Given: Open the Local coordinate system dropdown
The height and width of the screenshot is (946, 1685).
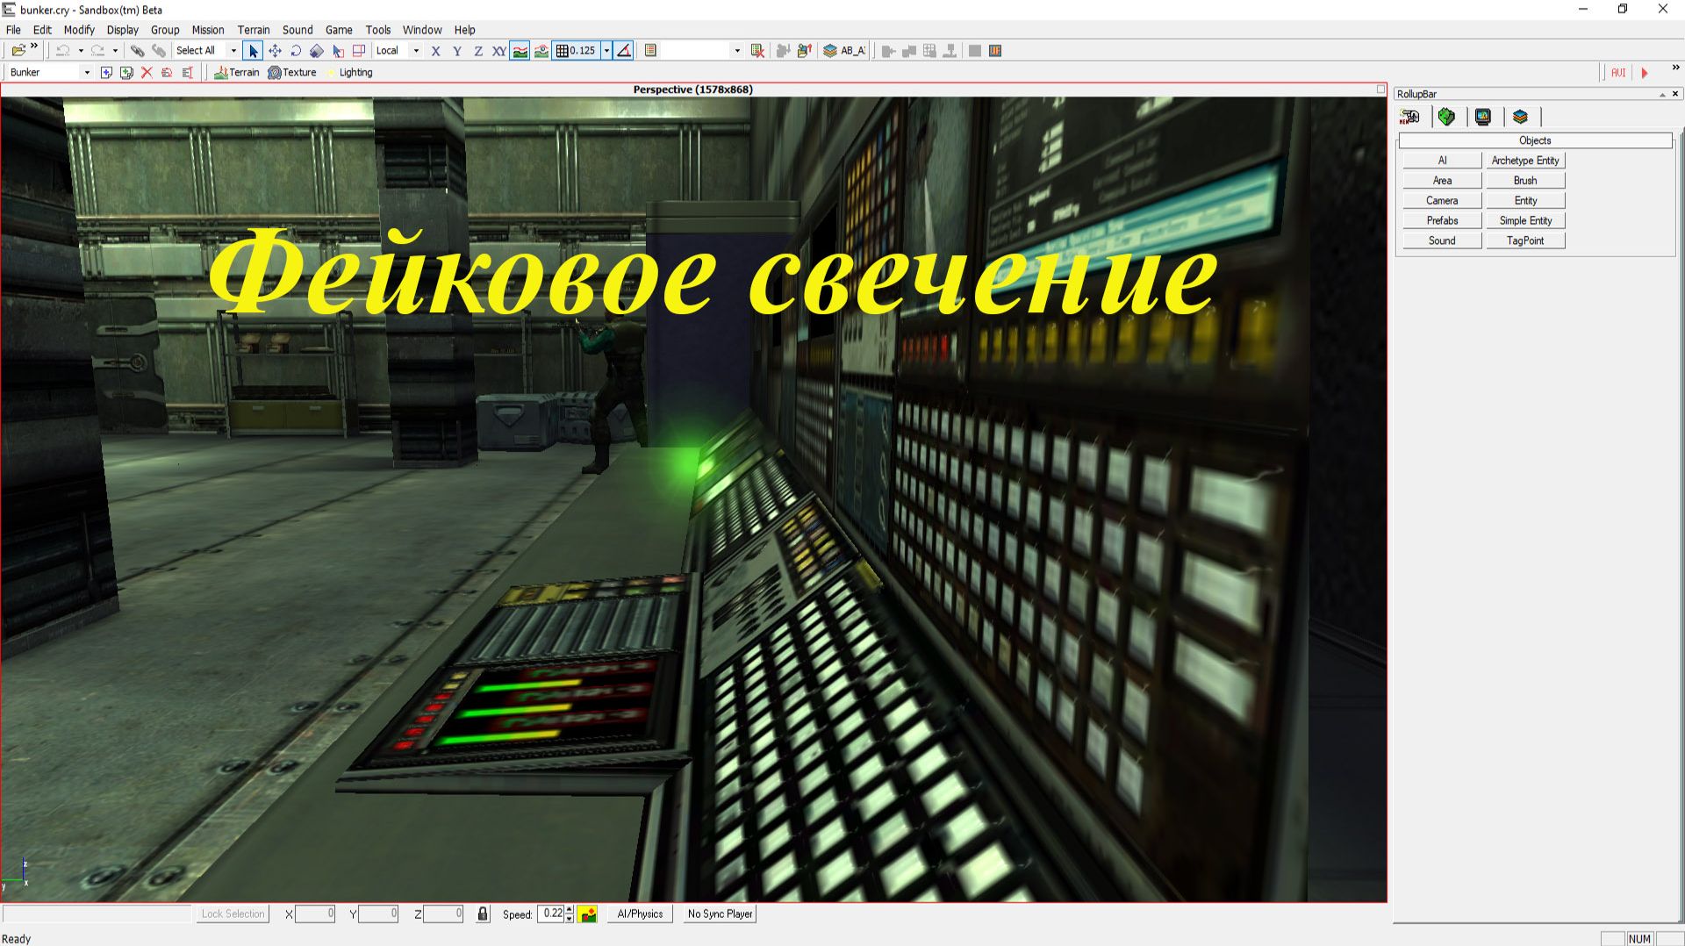Looking at the screenshot, I should 416,50.
